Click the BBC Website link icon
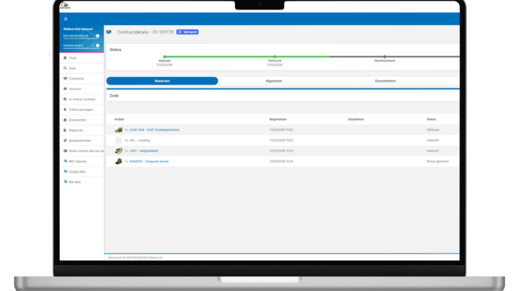Screen dimensions: 519x291 pyautogui.click(x=65, y=162)
